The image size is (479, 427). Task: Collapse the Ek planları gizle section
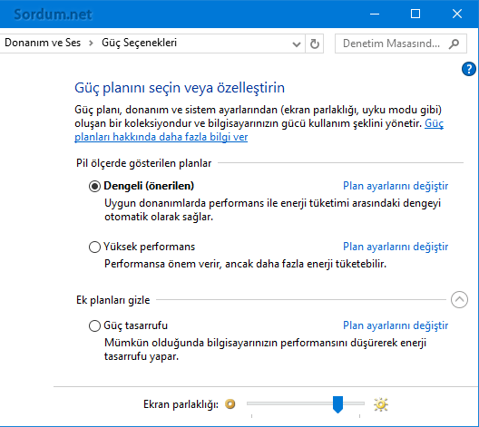pos(459,300)
